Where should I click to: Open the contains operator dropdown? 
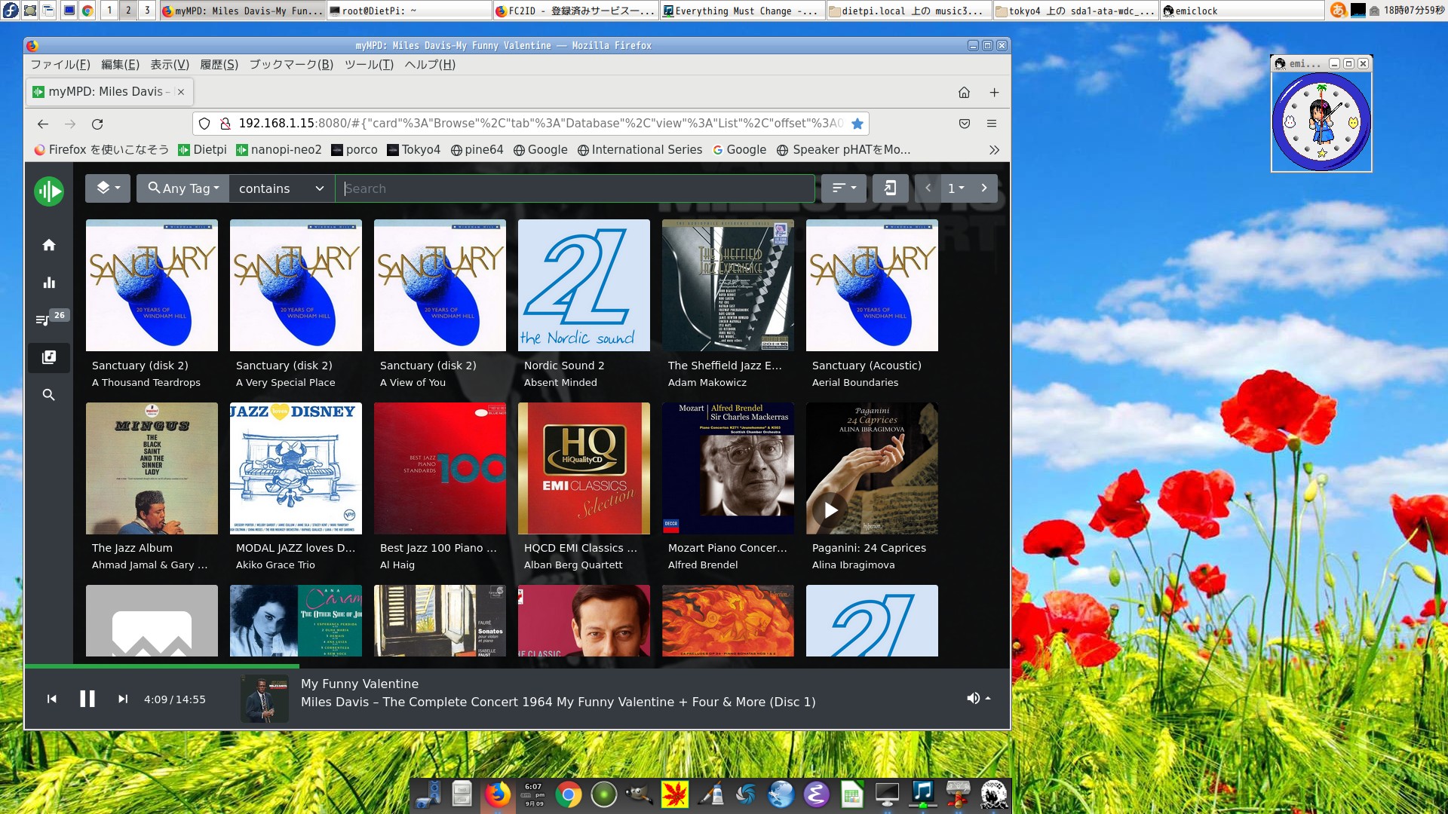(x=281, y=188)
